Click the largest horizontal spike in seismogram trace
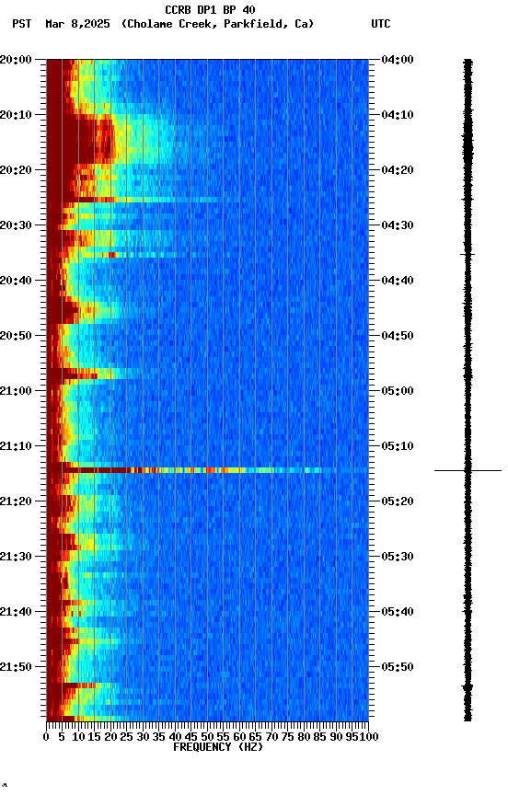The width and height of the screenshot is (508, 795). [468, 471]
